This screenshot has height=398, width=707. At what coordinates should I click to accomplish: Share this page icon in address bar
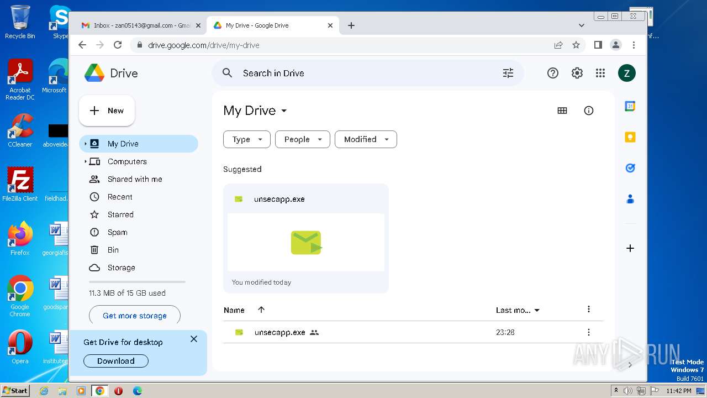[x=558, y=45]
